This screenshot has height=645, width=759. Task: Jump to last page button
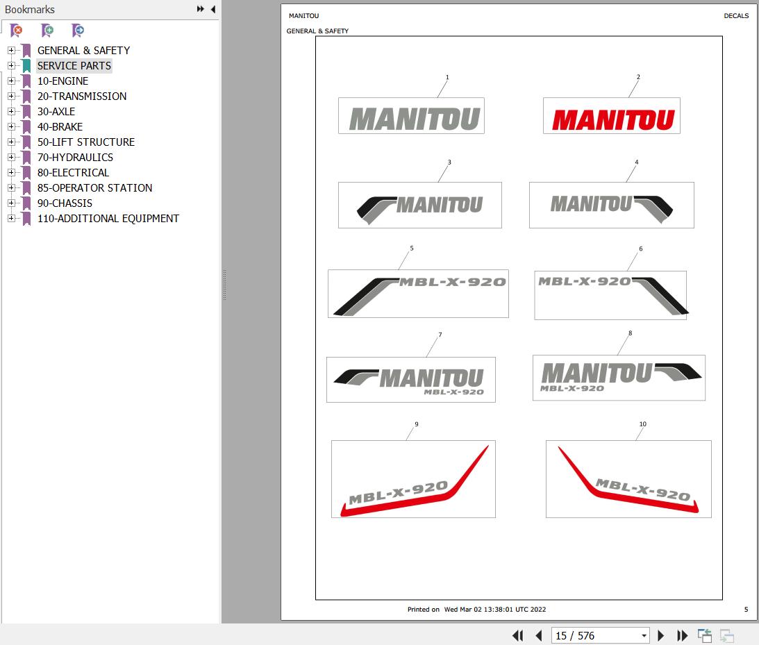682,635
